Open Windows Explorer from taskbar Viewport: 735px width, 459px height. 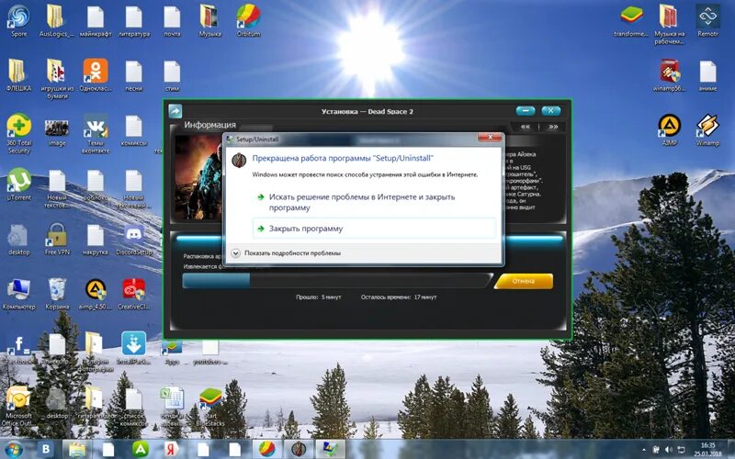click(x=77, y=449)
